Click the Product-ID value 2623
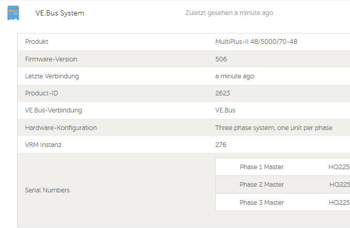Image resolution: width=350 pixels, height=228 pixels. click(222, 93)
